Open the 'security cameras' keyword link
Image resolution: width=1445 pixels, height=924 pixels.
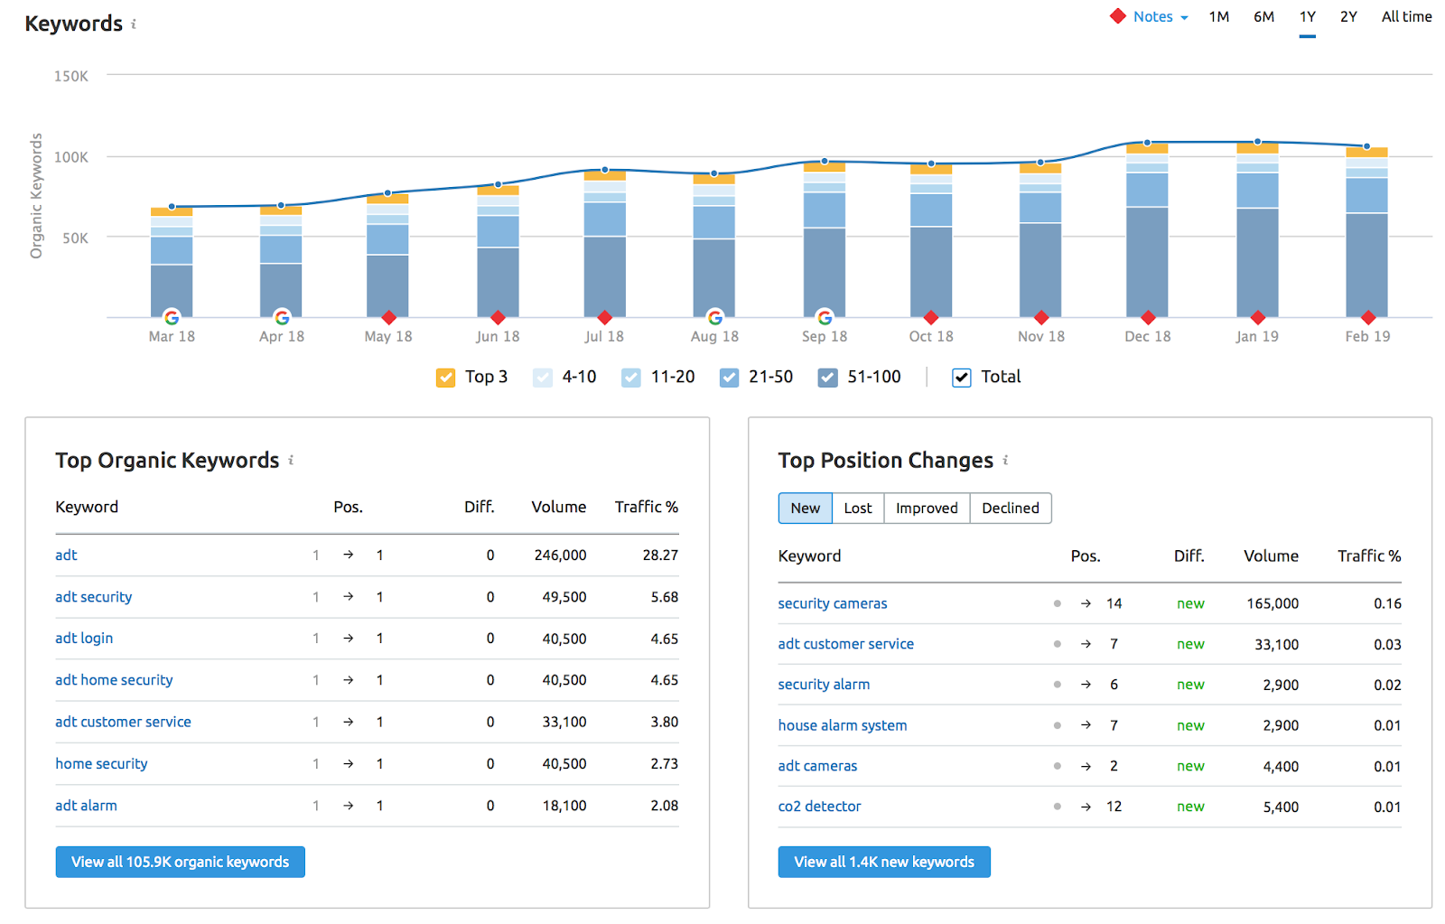coord(833,603)
